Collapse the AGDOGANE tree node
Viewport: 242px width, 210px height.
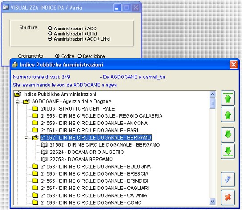pyautogui.click(x=17, y=102)
